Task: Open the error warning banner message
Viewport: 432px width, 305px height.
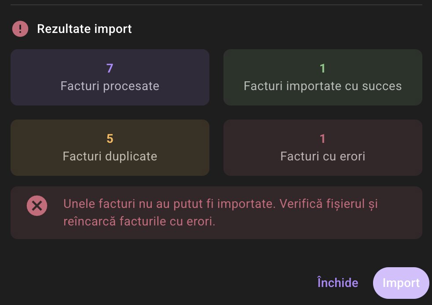Action: (x=216, y=212)
